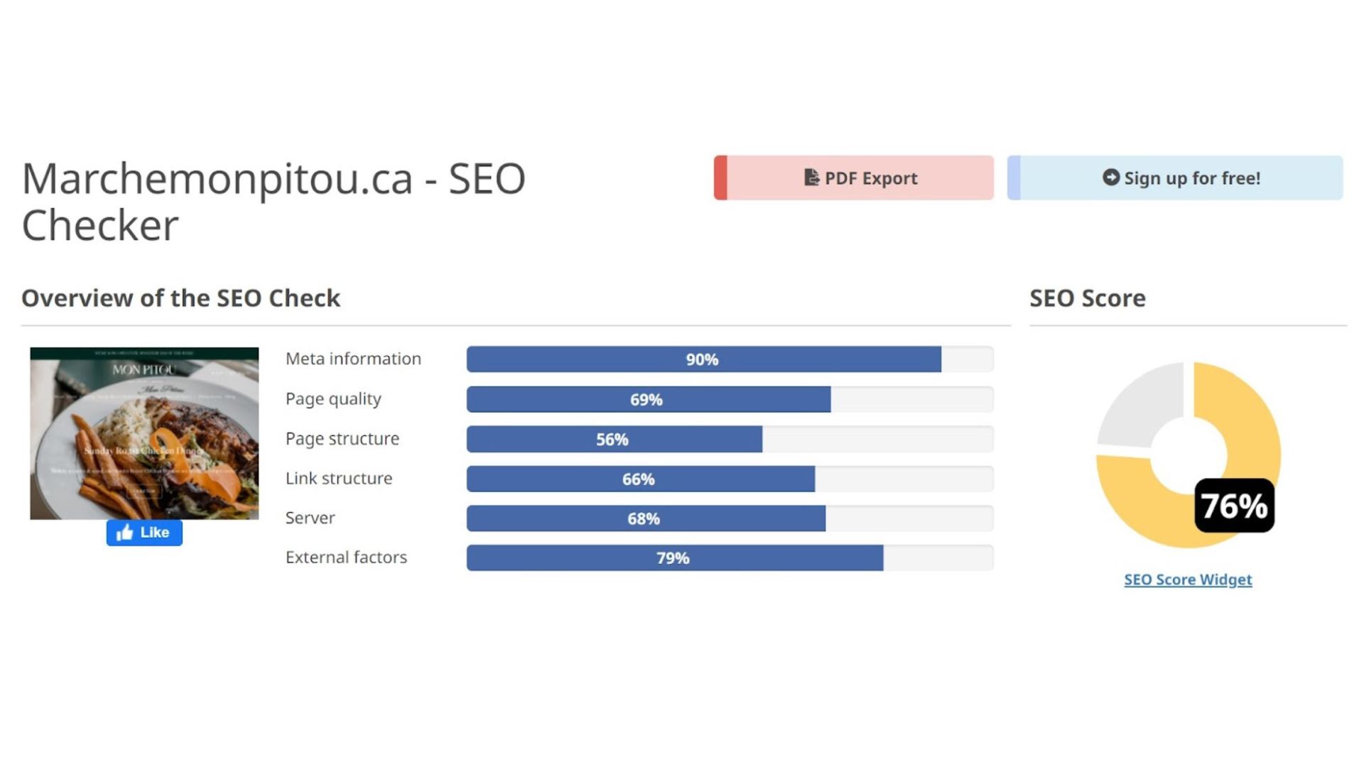Viewport: 1364px width, 767px height.
Task: Select the Meta information label
Action: click(x=353, y=359)
